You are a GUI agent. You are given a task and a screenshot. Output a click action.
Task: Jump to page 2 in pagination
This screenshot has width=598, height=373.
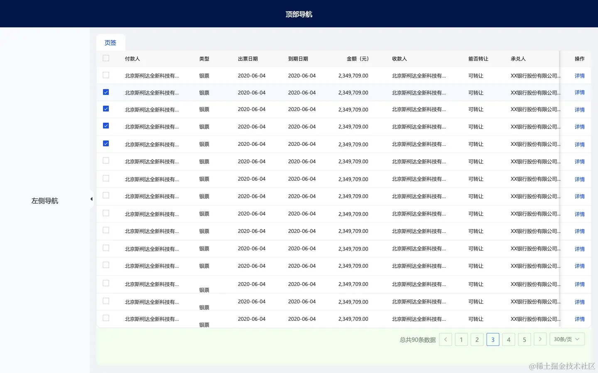tap(477, 339)
